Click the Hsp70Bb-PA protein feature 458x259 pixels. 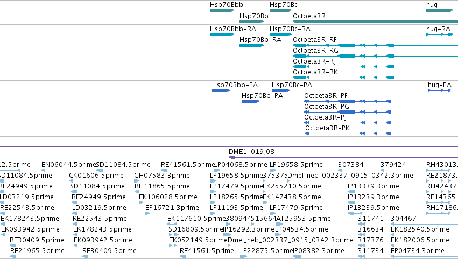250,101
